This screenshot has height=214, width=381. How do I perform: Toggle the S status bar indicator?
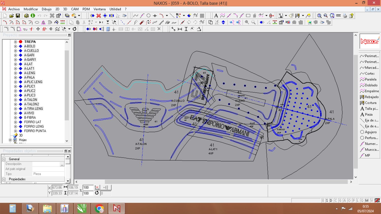point(327,201)
